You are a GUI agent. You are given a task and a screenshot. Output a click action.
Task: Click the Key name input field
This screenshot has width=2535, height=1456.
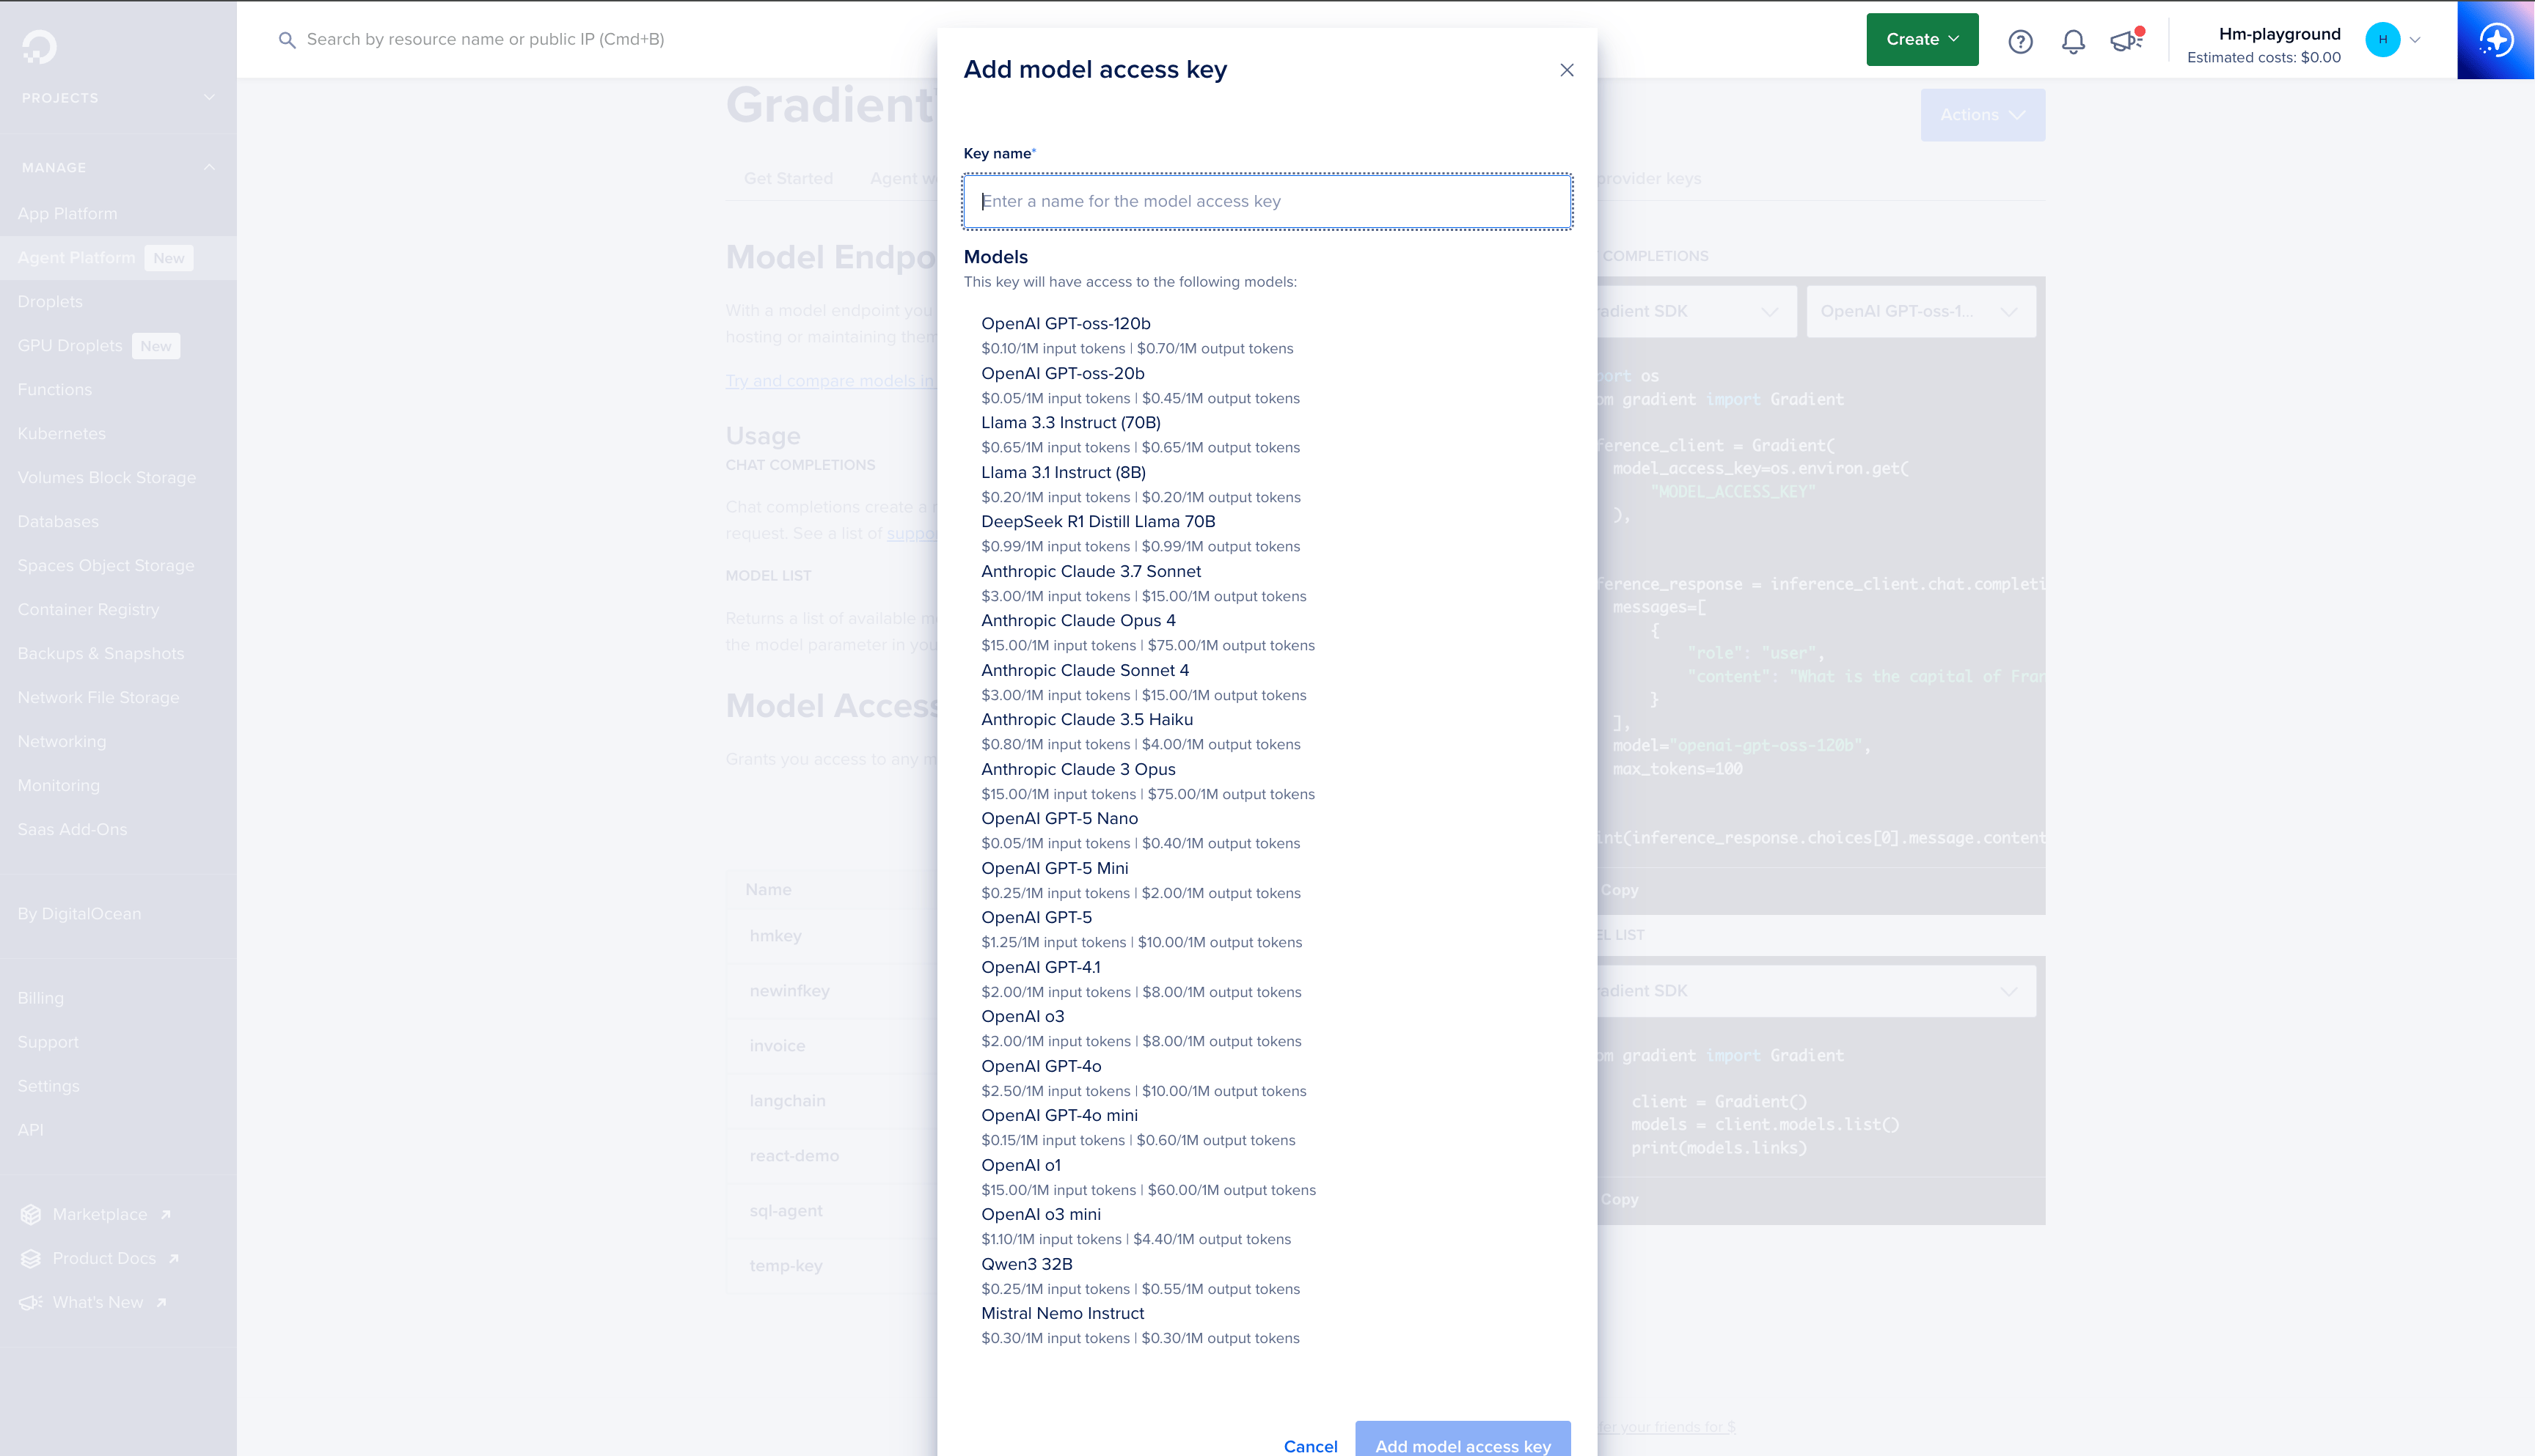[1267, 201]
